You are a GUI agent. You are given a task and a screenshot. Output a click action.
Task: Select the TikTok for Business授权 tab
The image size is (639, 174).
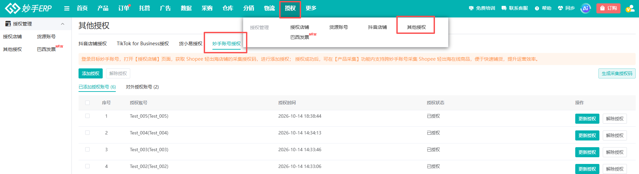[143, 44]
